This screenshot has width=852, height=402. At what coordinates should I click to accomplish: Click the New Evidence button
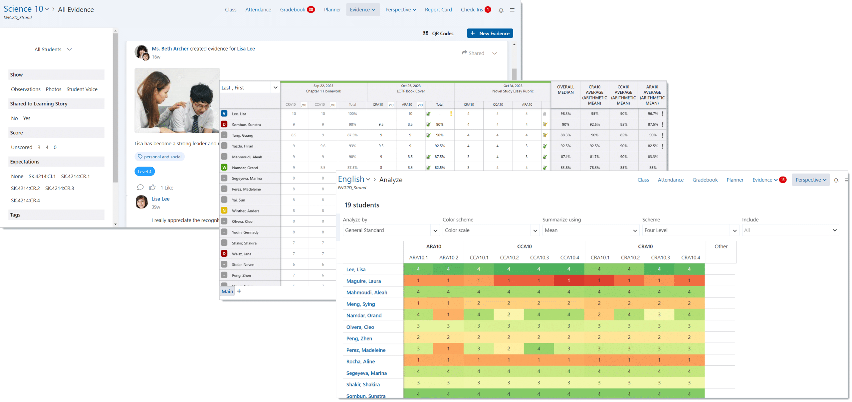pos(490,33)
